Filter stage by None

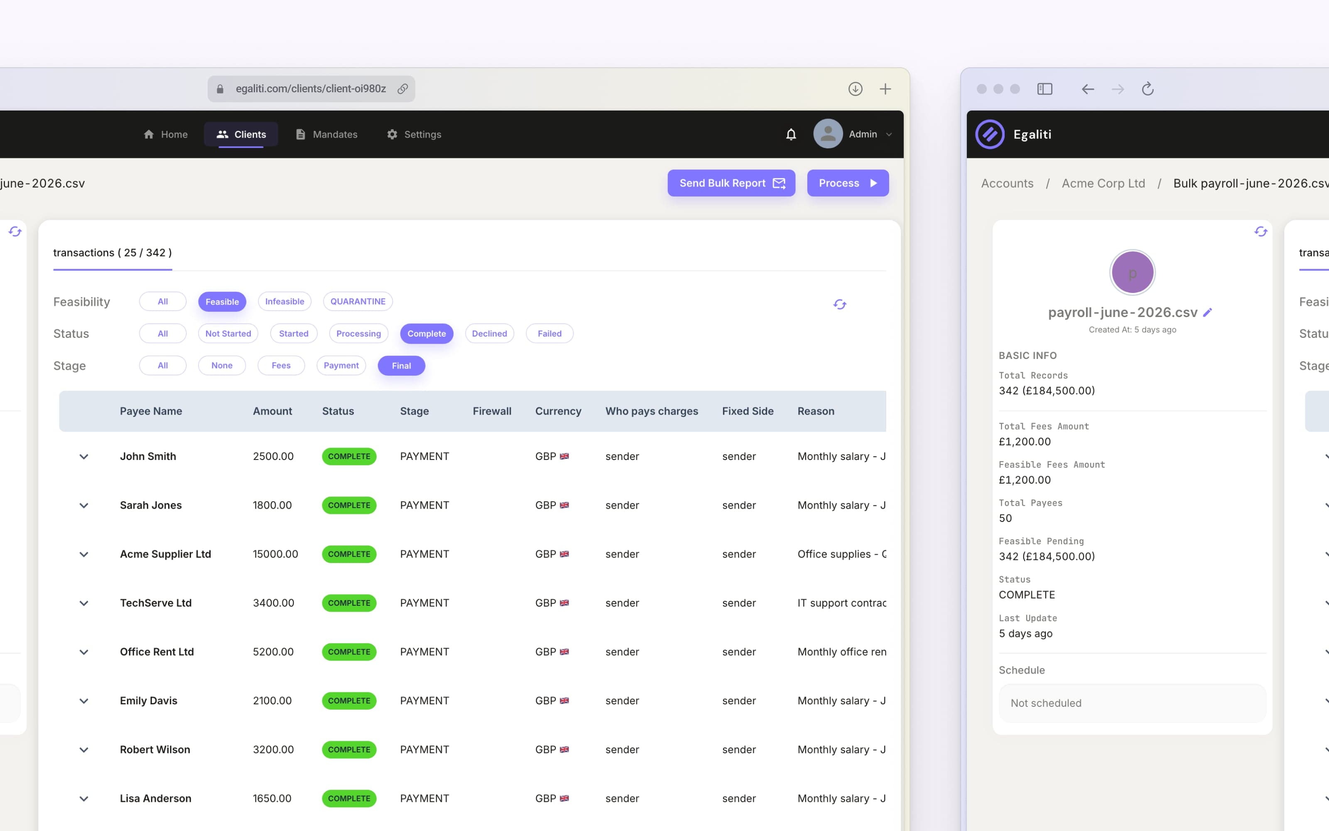(x=222, y=366)
